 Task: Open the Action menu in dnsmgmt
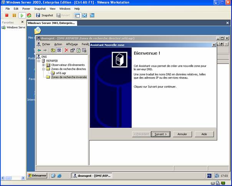pyautogui.click(x=58, y=44)
